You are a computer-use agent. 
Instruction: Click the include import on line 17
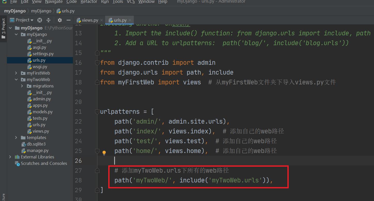[221, 73]
